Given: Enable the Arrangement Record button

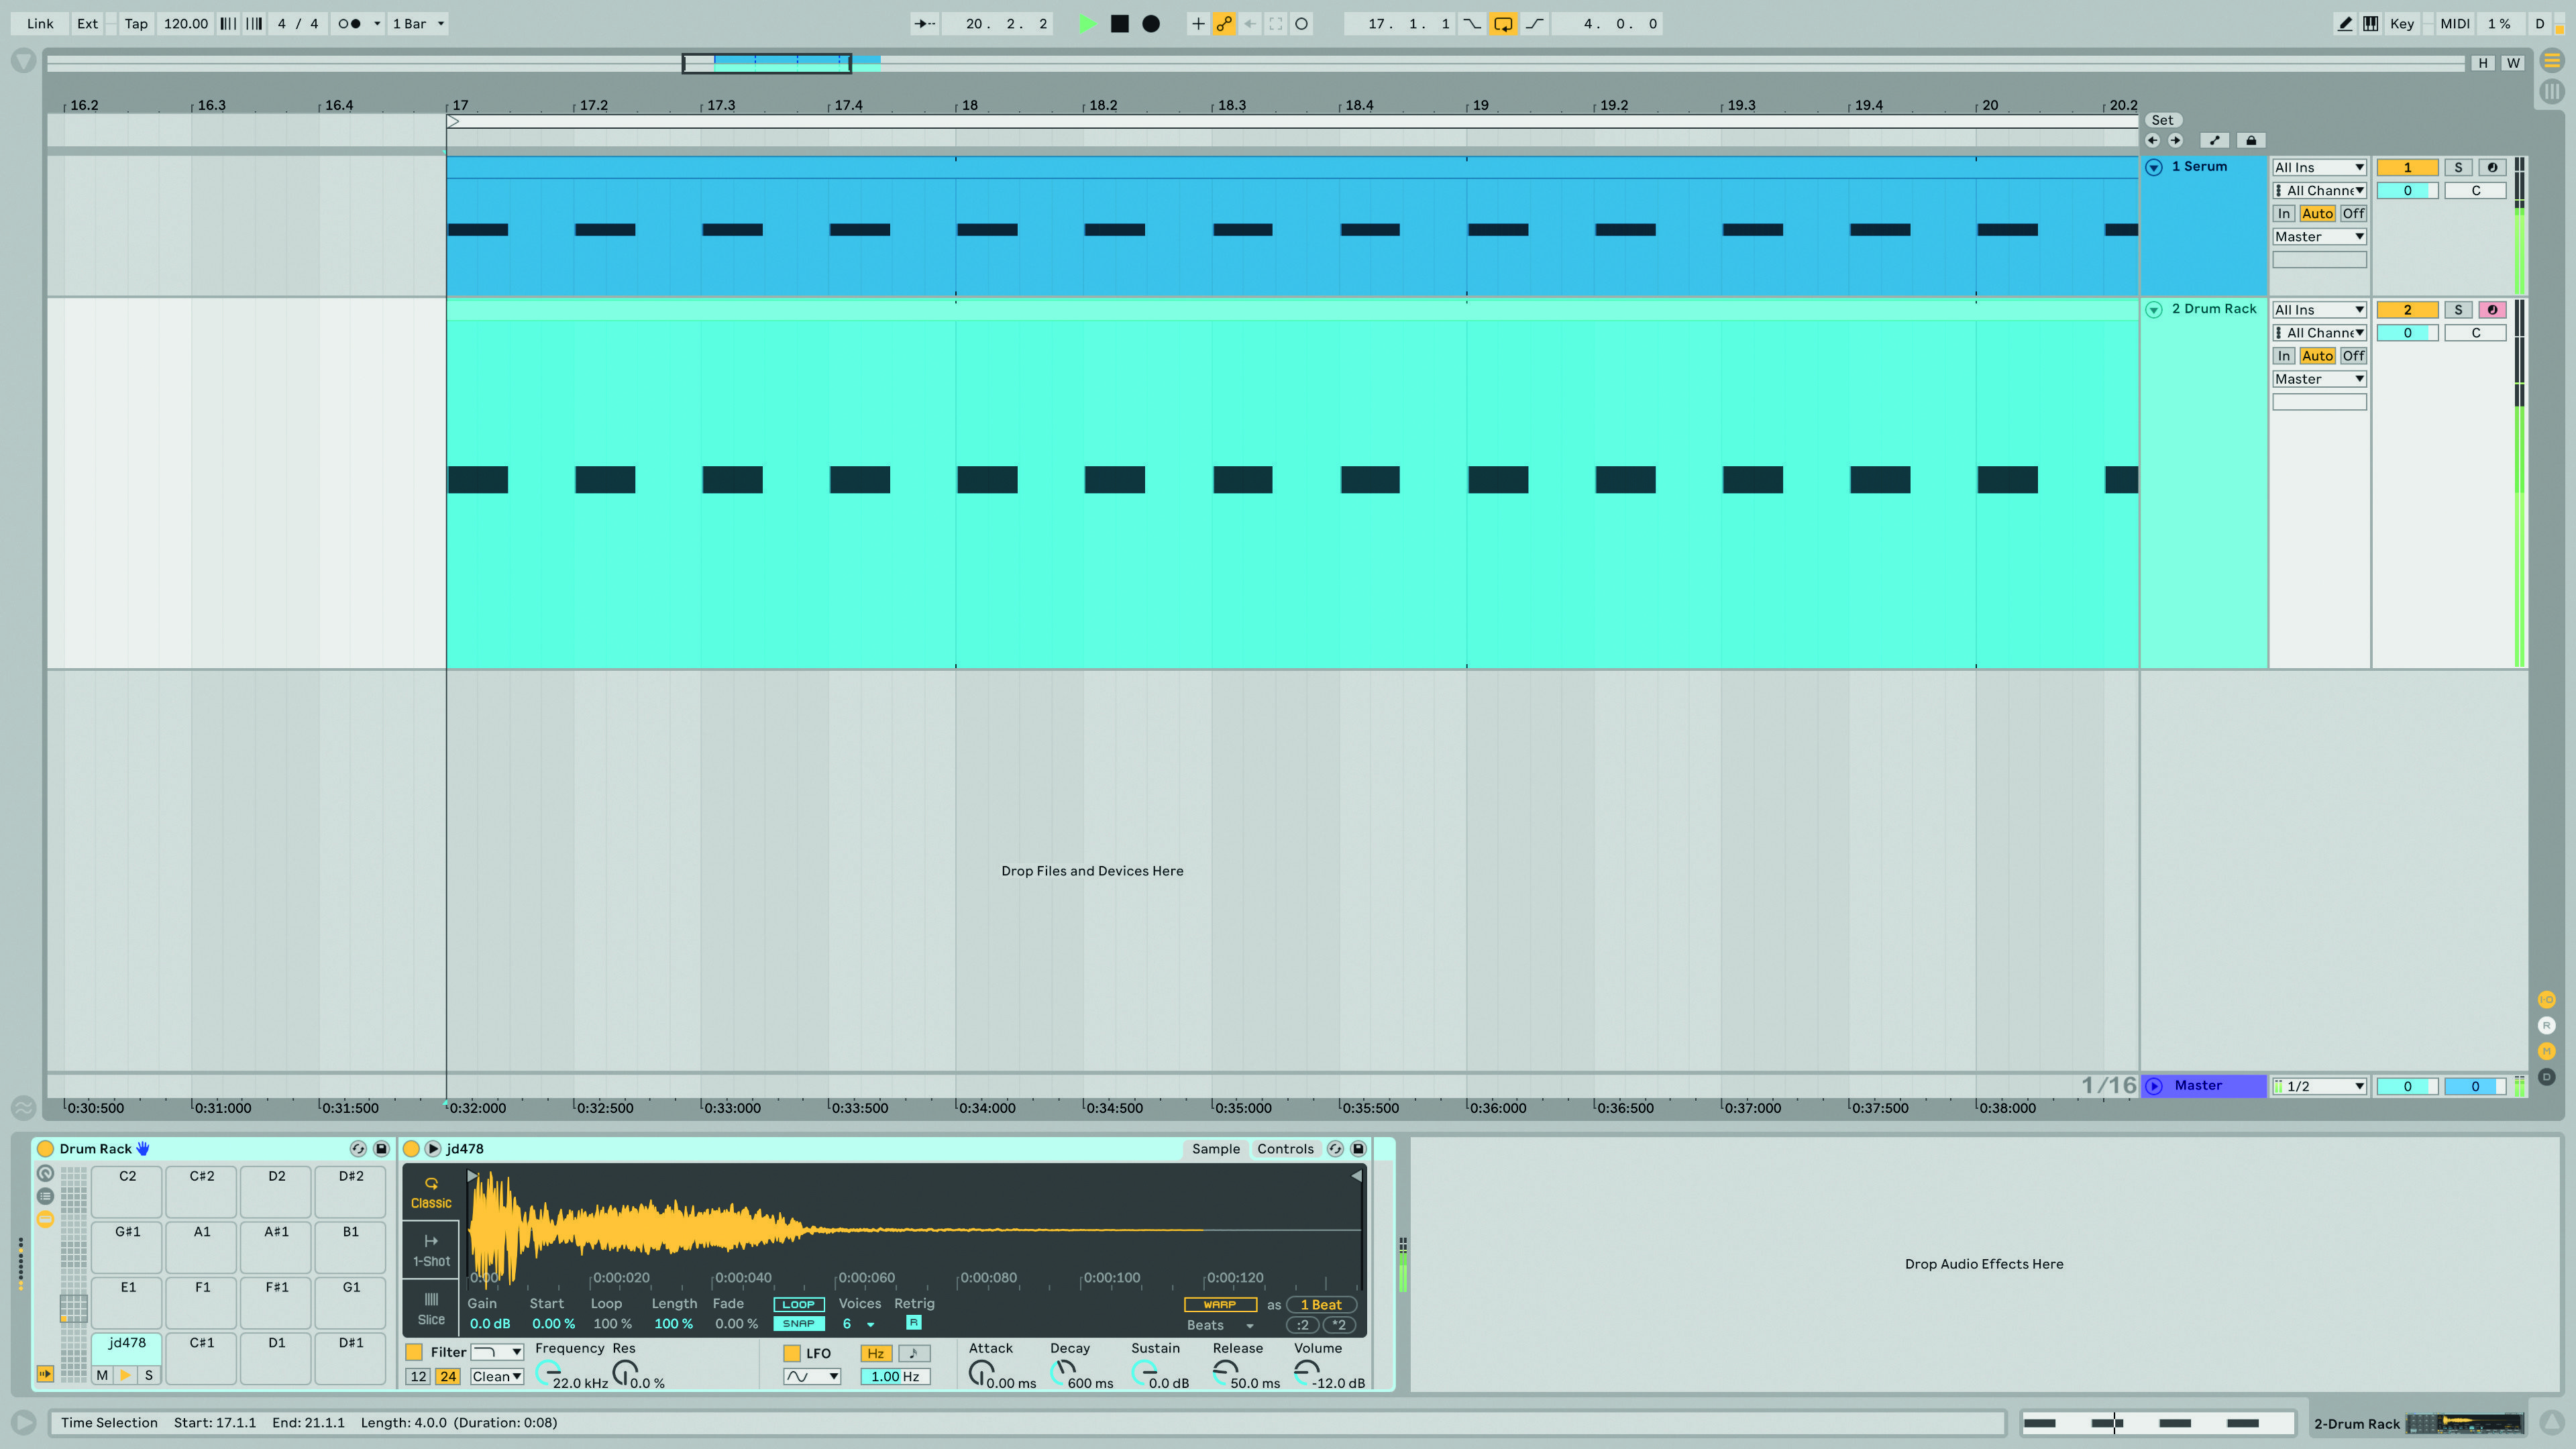Looking at the screenshot, I should (x=1151, y=23).
